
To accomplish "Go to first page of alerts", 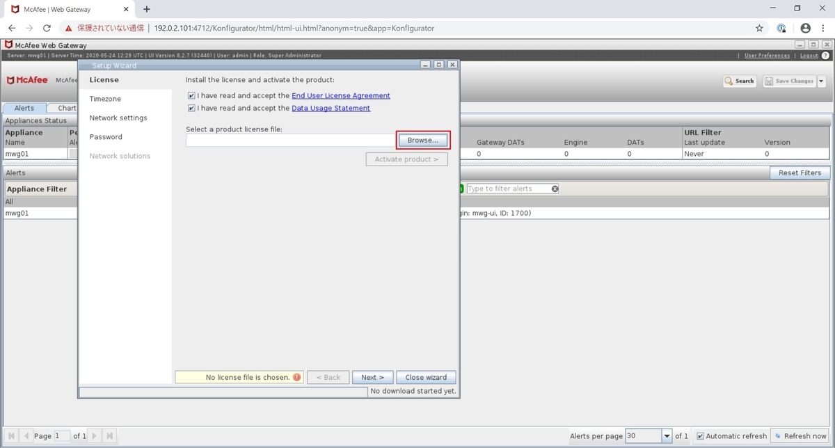I will [13, 435].
